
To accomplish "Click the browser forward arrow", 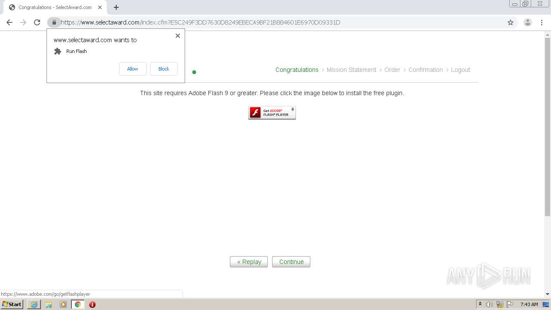I will click(x=23, y=22).
